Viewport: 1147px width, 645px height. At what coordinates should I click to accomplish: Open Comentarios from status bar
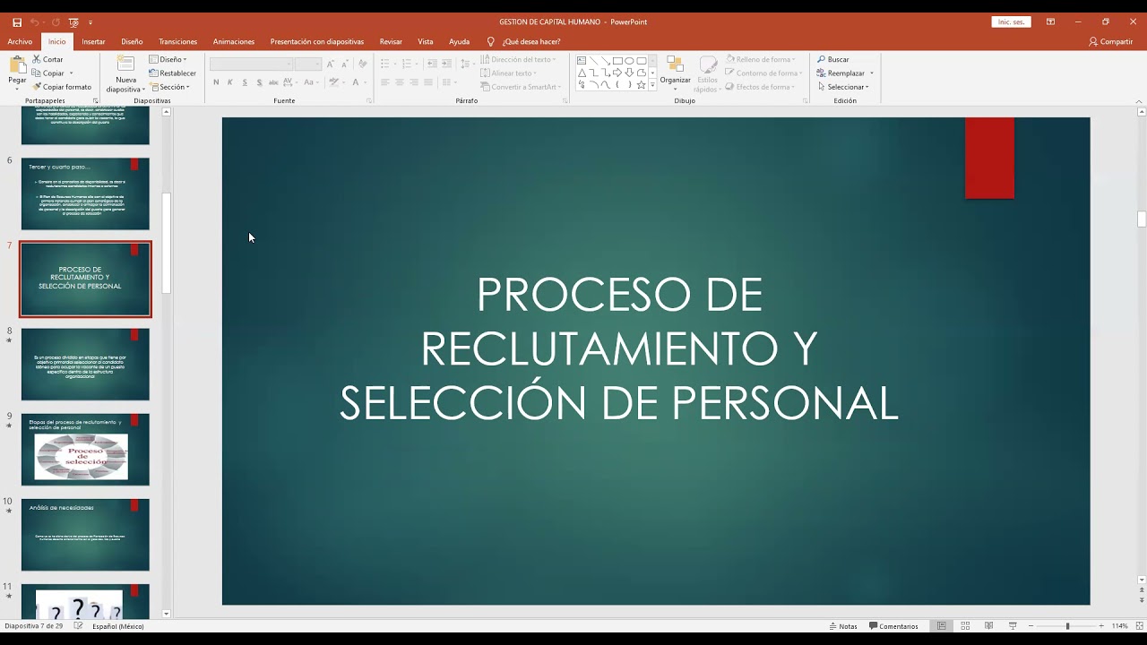893,626
